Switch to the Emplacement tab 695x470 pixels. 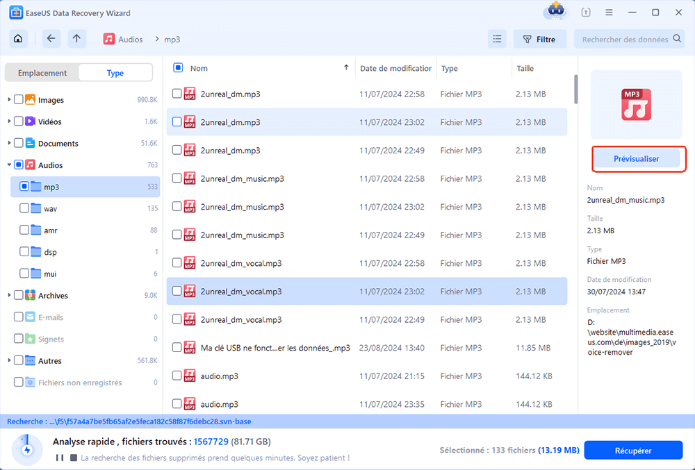[x=42, y=73]
